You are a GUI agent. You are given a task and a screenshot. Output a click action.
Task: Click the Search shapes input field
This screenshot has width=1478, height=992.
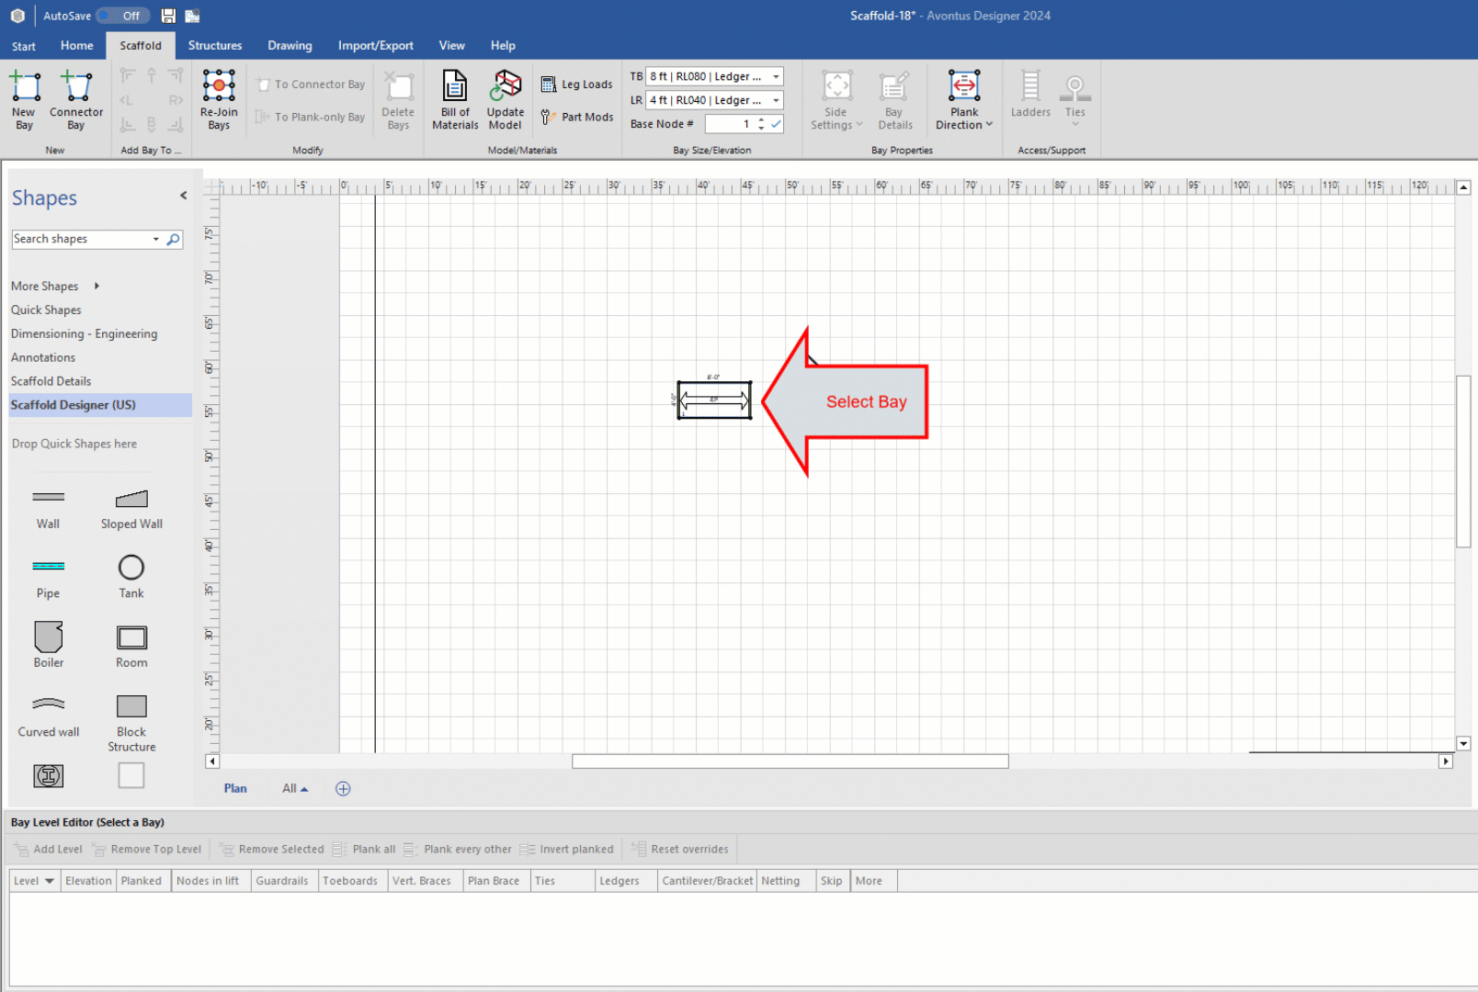pyautogui.click(x=81, y=240)
